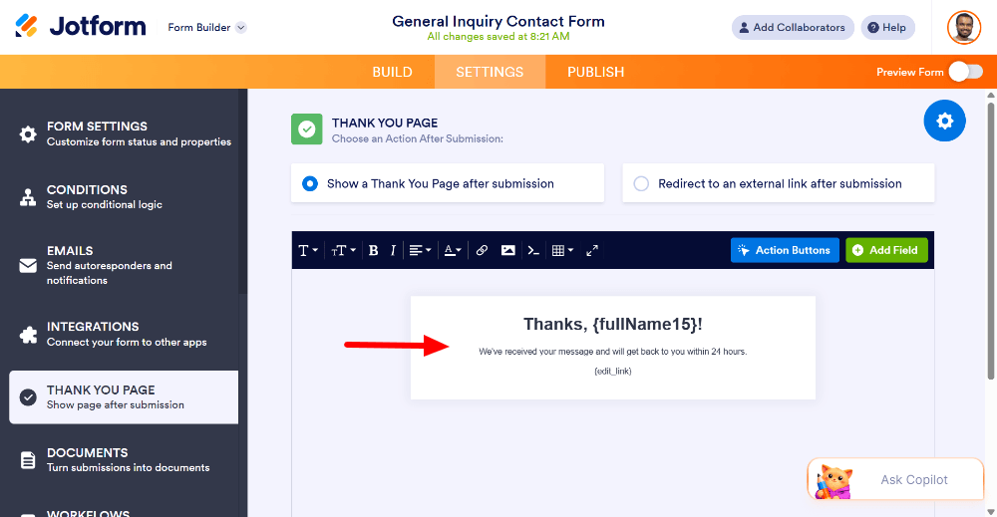Click 'All changes saved at 8:21 AM' status
Viewport: 997px width, 517px height.
click(498, 37)
